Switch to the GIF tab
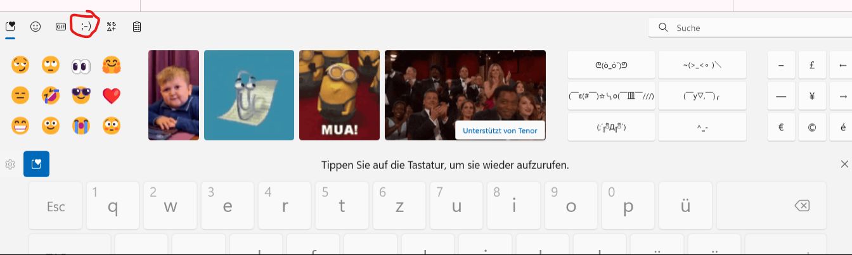 point(61,27)
